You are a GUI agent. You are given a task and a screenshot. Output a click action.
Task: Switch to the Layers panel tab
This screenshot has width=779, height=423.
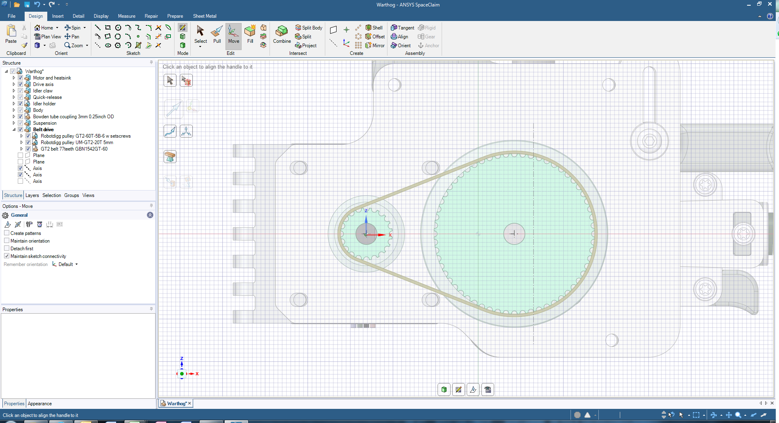(x=32, y=195)
